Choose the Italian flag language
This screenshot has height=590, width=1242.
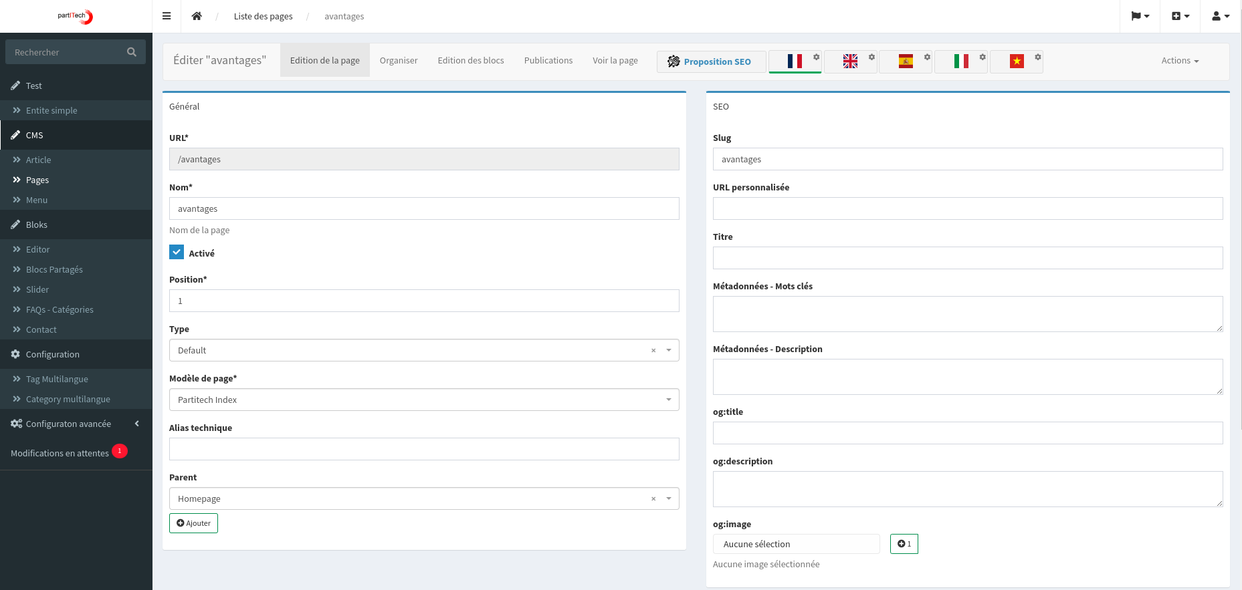[961, 61]
